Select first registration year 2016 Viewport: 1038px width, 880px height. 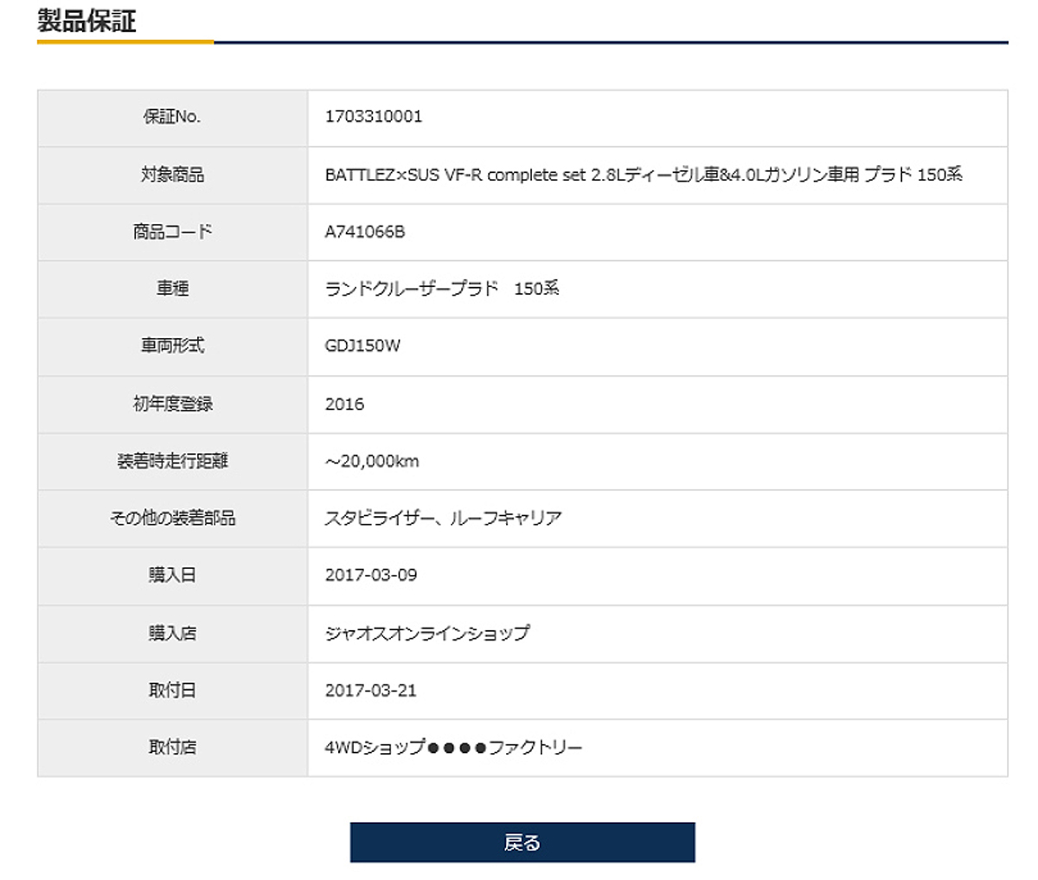344,404
